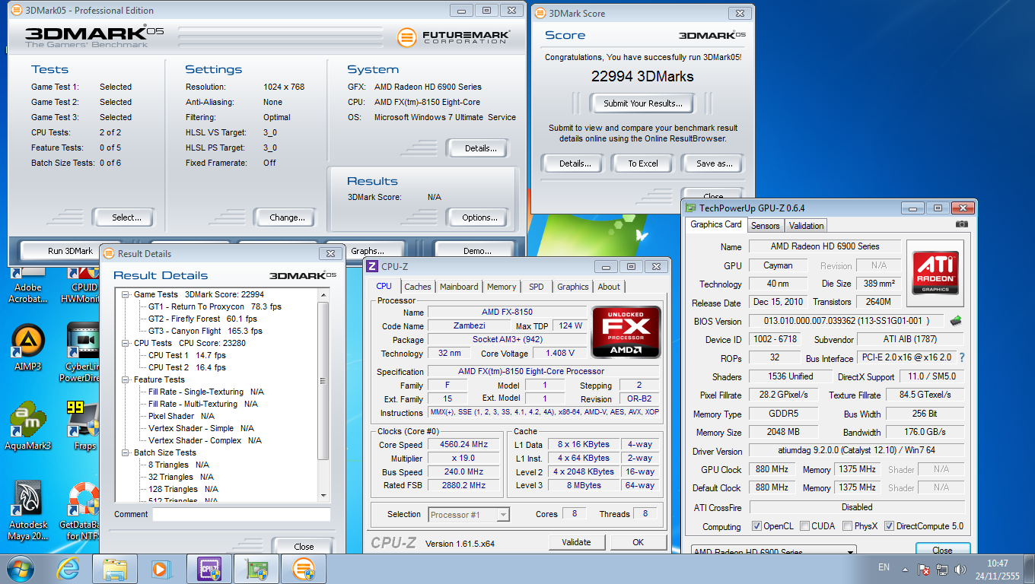1035x584 pixels.
Task: Open the Windows Start menu
Action: click(20, 568)
